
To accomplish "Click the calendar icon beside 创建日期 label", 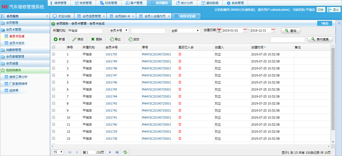I will pyautogui.click(x=219, y=31).
